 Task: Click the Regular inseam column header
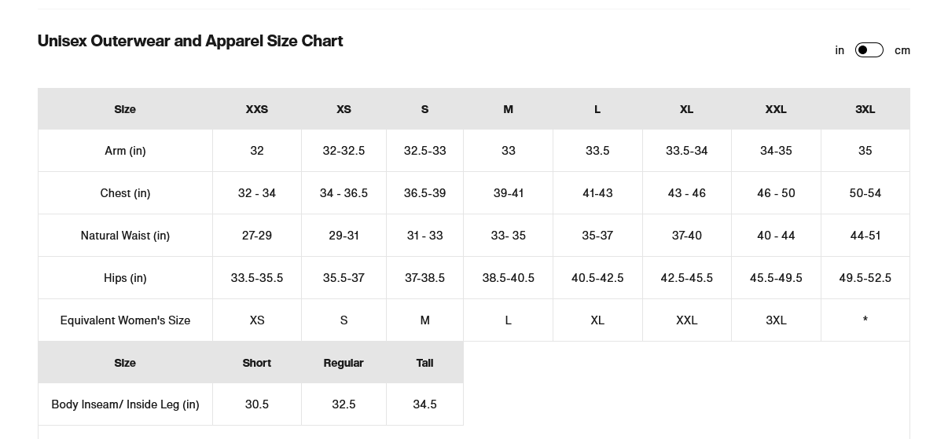tap(344, 363)
